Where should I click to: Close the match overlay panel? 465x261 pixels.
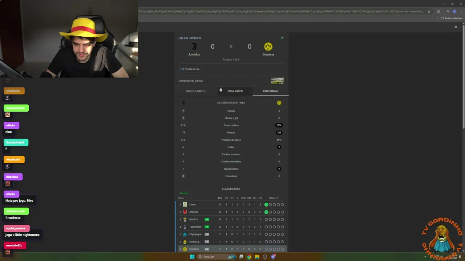point(456,27)
